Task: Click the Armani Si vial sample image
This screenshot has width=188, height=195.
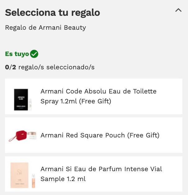Action: click(23, 175)
